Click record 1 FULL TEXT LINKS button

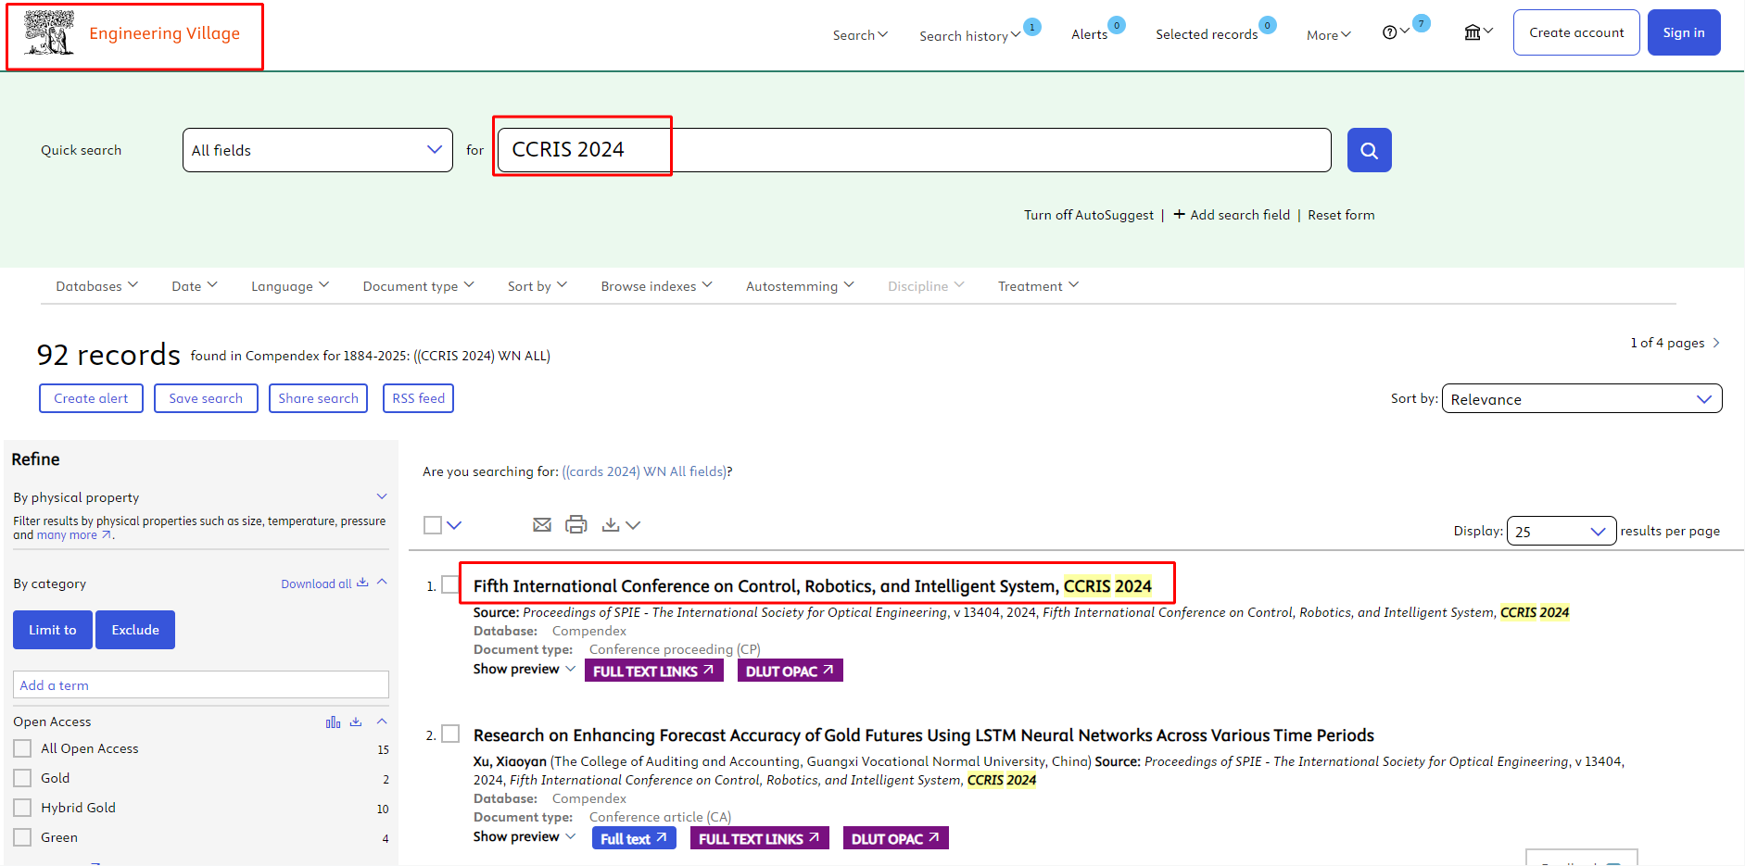point(653,671)
